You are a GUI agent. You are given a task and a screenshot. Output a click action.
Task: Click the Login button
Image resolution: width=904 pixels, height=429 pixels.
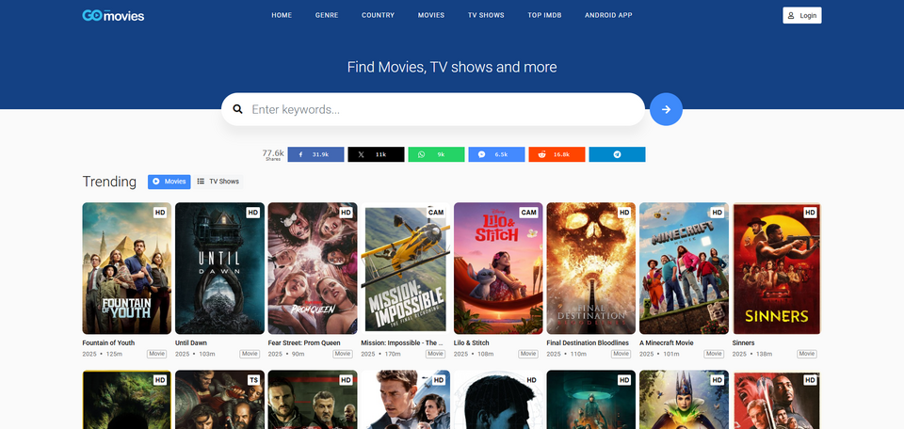click(x=802, y=16)
